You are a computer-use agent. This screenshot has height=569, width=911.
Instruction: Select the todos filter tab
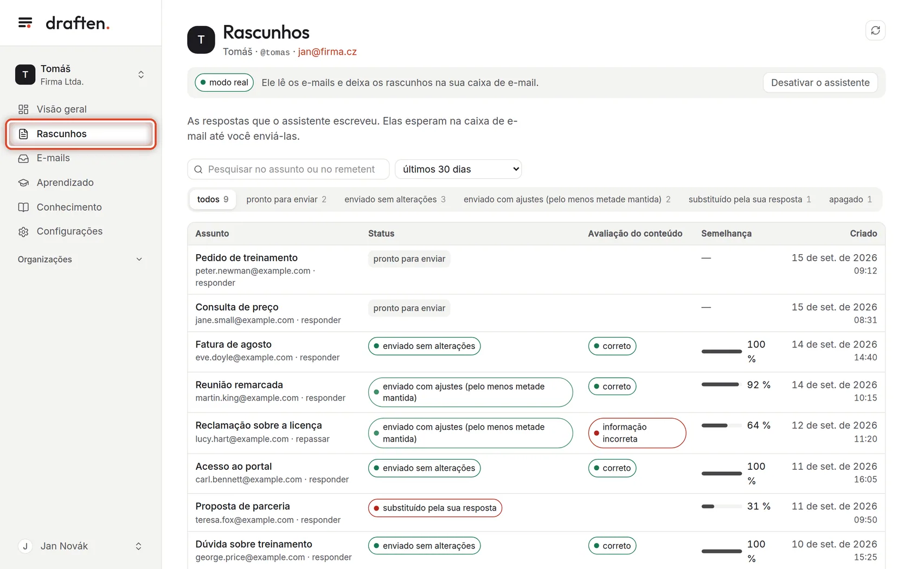[x=213, y=199]
